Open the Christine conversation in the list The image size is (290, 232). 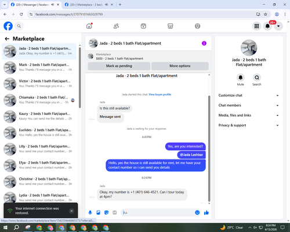tap(39, 182)
